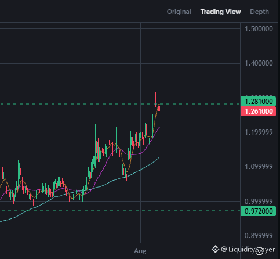This screenshot has width=280, height=259.
Task: Click the 1.500000 price axis value
Action: tap(259, 29)
